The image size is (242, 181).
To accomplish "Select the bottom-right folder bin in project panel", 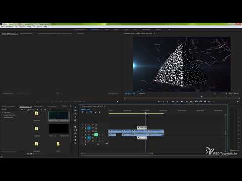I will tap(58, 144).
